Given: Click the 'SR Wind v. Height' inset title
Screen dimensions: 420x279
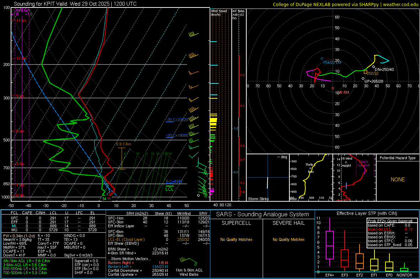Looking at the screenshot, I should tap(346, 162).
